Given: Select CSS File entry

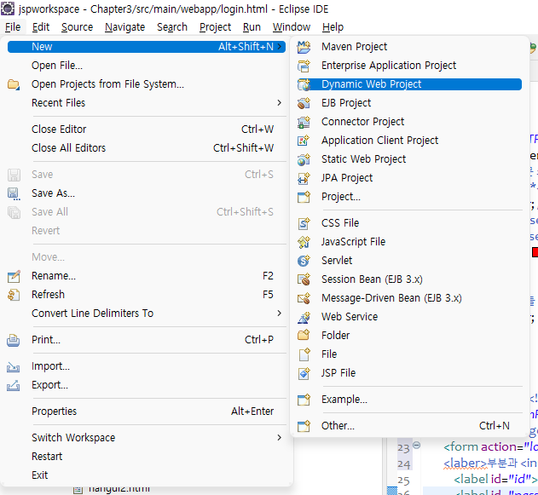Looking at the screenshot, I should pyautogui.click(x=409, y=223).
